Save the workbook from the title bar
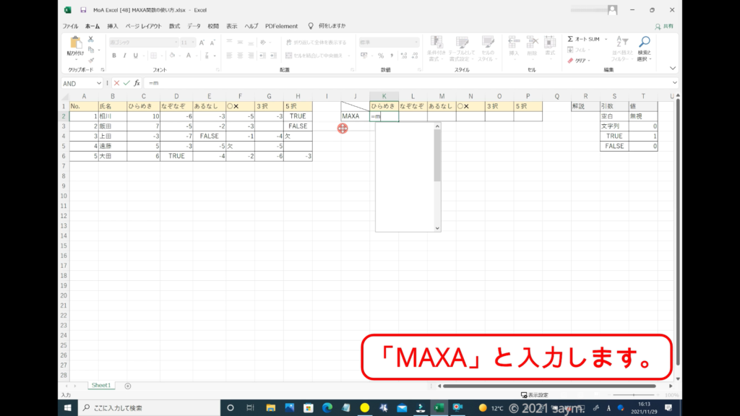This screenshot has width=740, height=416. point(84,10)
